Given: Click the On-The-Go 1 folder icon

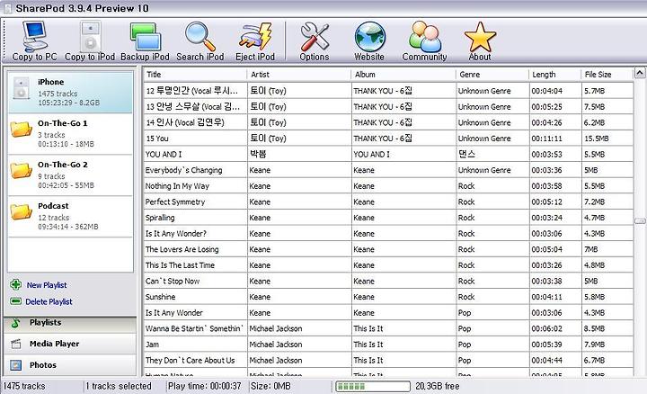Looking at the screenshot, I should (x=21, y=130).
